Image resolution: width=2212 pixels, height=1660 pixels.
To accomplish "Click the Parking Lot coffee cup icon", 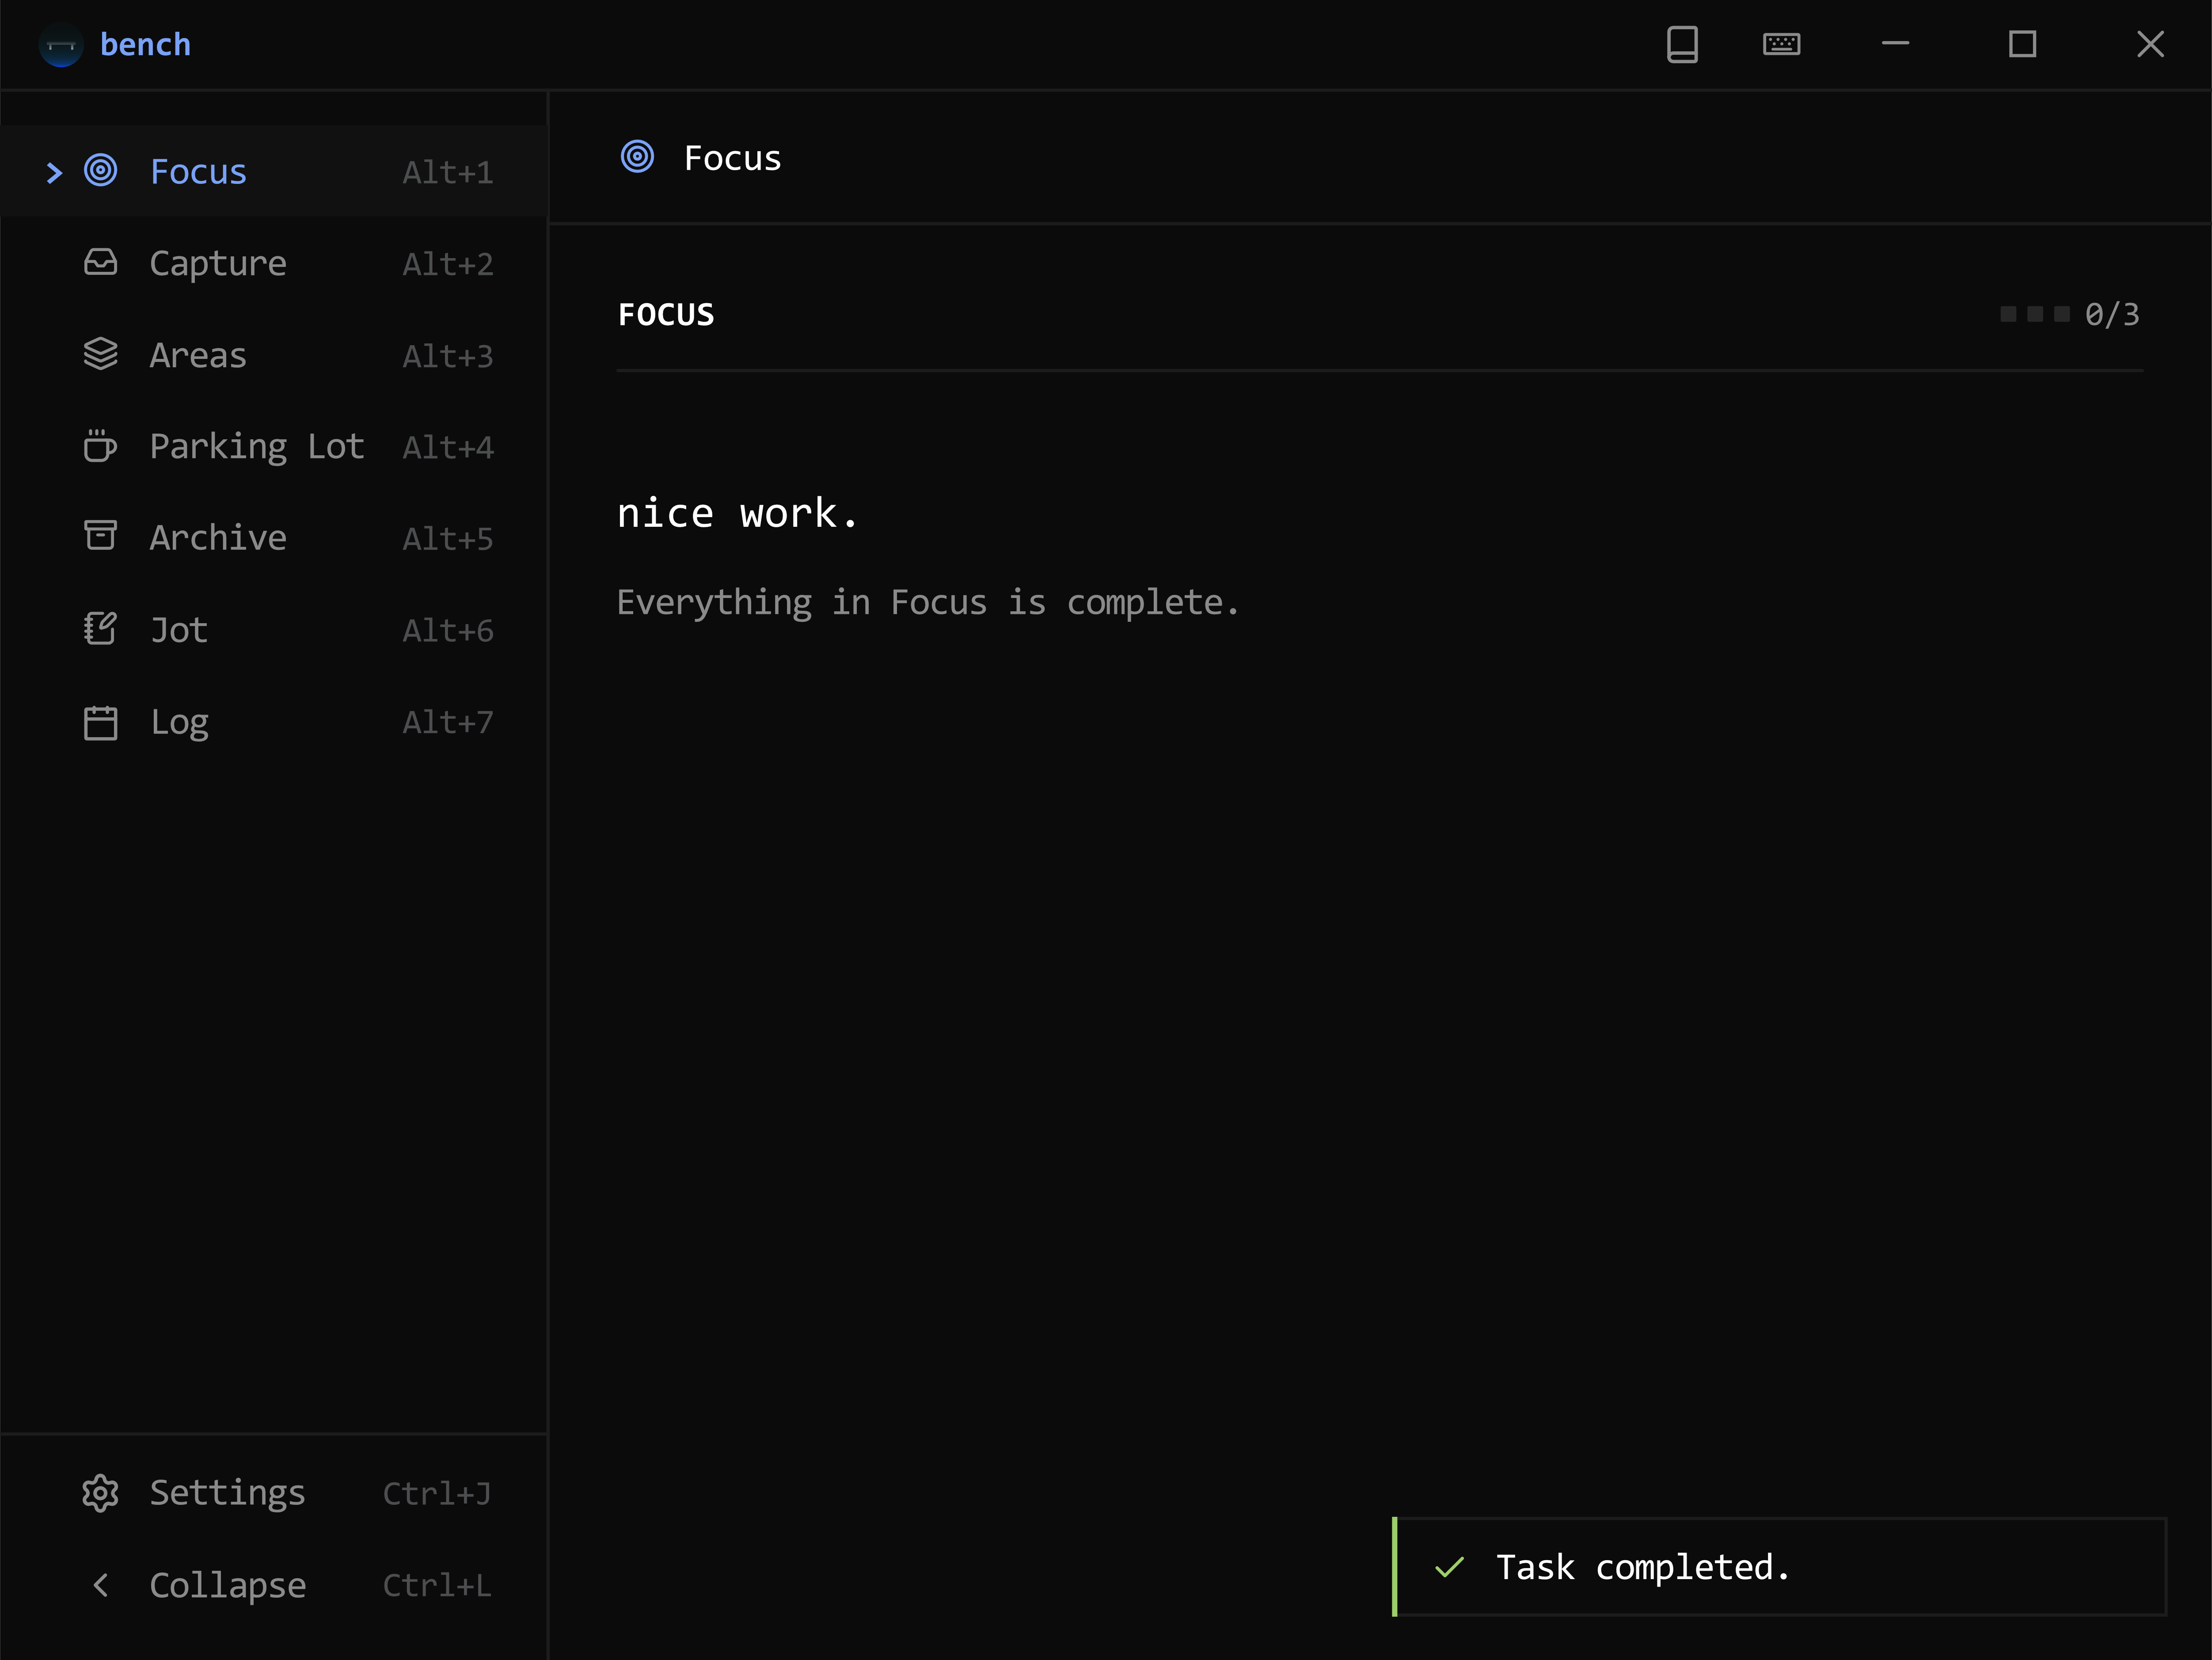I will [101, 445].
